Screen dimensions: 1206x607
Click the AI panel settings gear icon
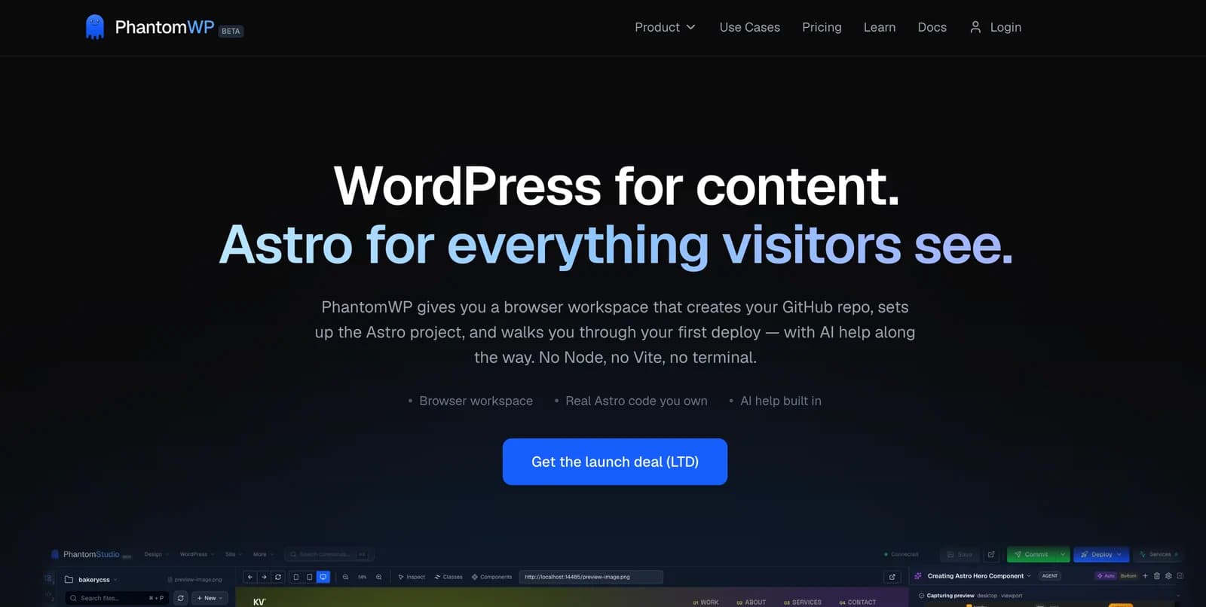[x=1168, y=576]
